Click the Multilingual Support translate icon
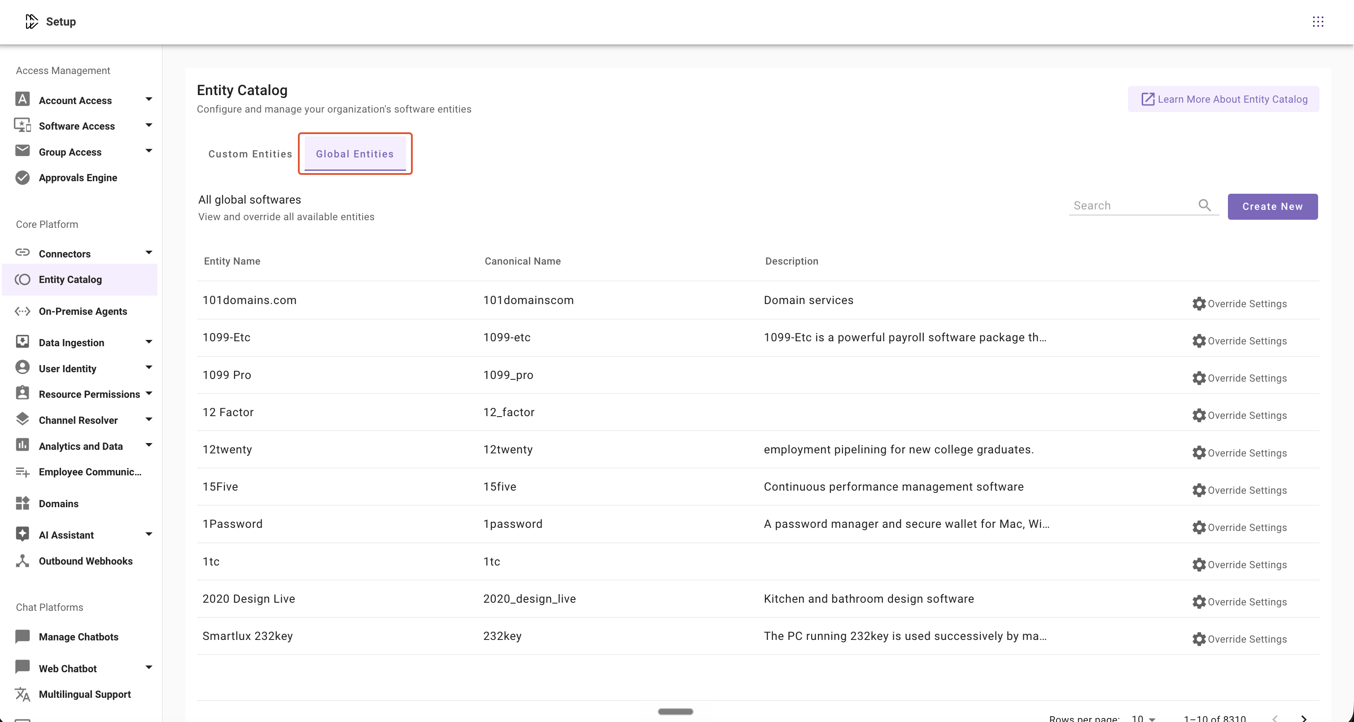 pos(22,694)
